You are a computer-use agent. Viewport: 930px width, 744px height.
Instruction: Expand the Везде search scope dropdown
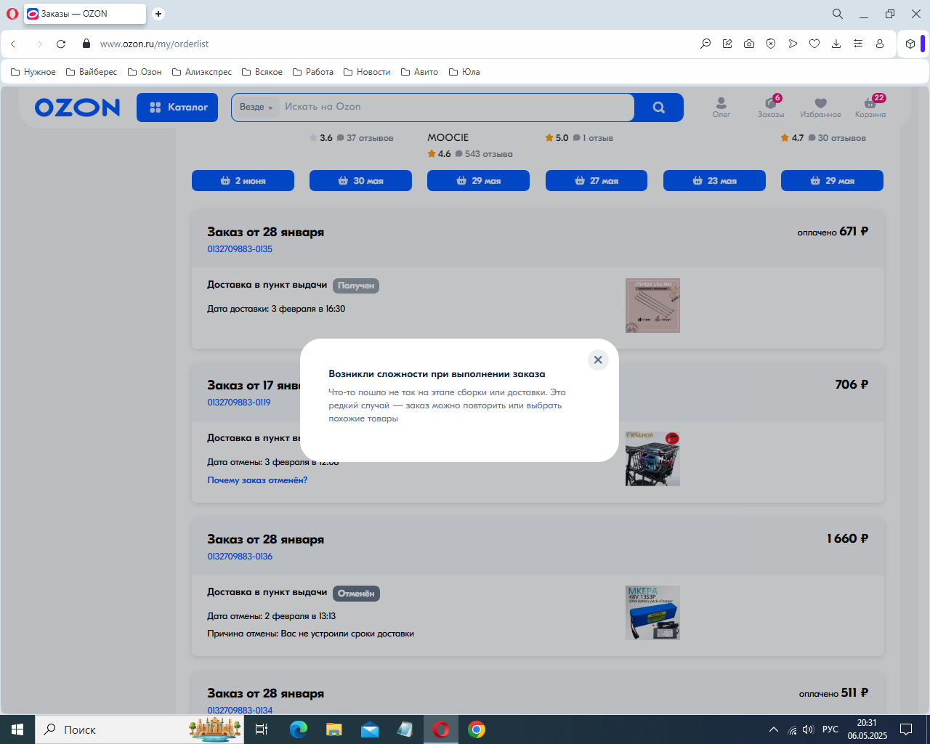(x=256, y=108)
